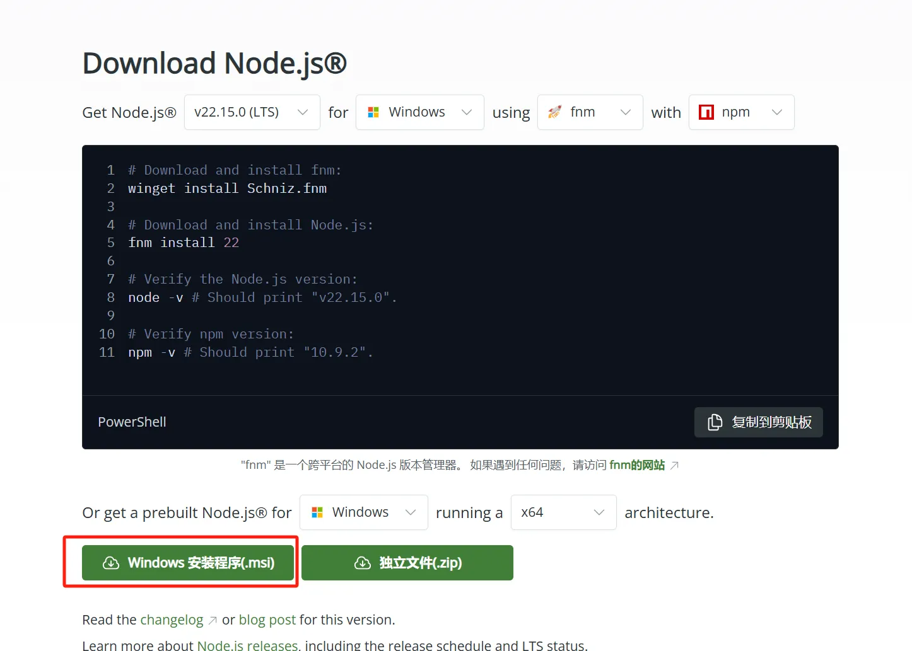Visit the Node.js releases link
The image size is (912, 651).
pos(247,645)
